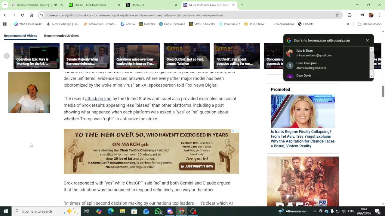
Task: Click promoted Trey Yingst image
Action: [303, 111]
